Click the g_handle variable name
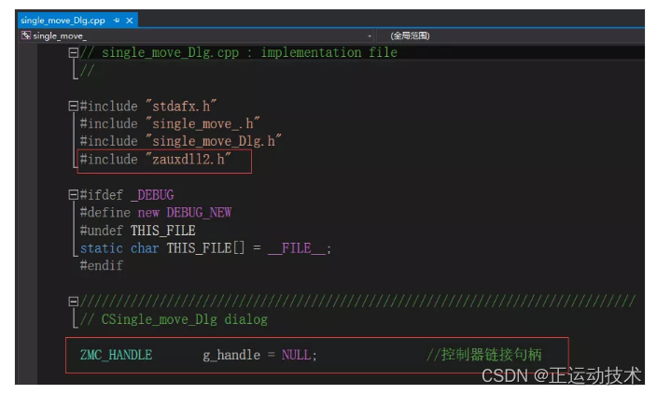The image size is (657, 394). point(231,355)
